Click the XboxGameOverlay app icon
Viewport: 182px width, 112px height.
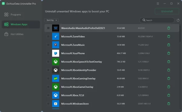click(56, 87)
